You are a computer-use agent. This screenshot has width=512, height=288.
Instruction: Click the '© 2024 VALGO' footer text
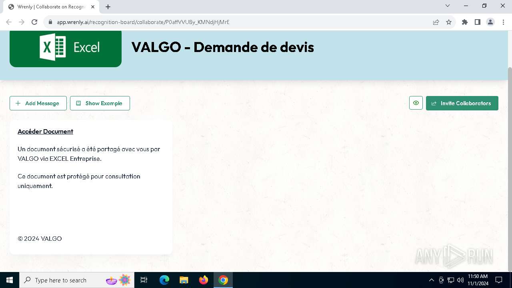(40, 238)
